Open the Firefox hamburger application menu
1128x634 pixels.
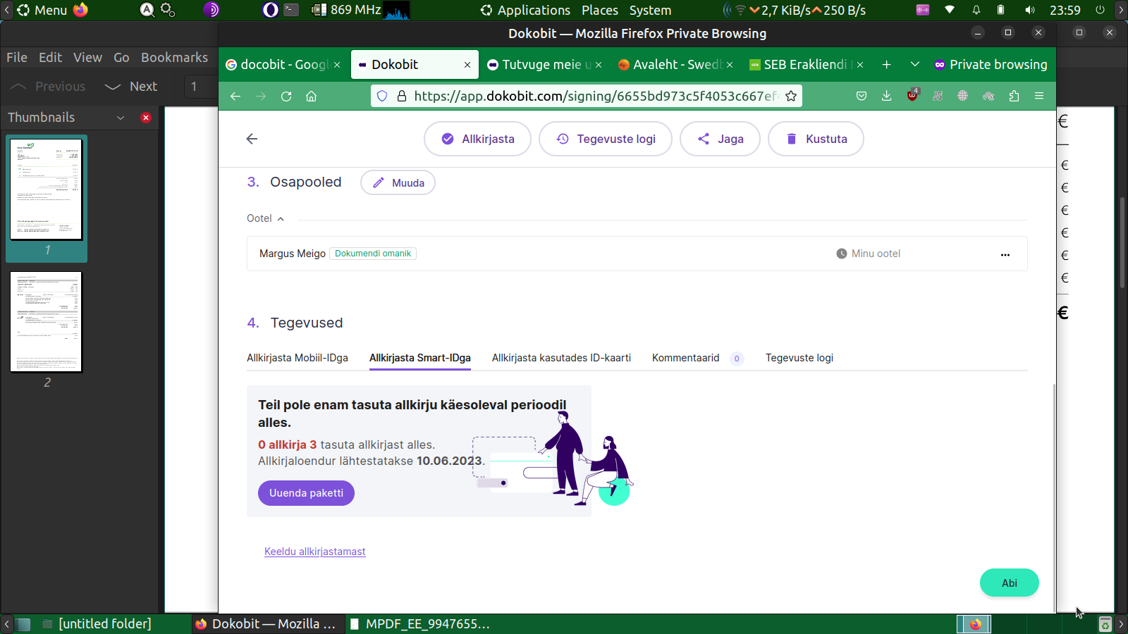(x=1039, y=96)
